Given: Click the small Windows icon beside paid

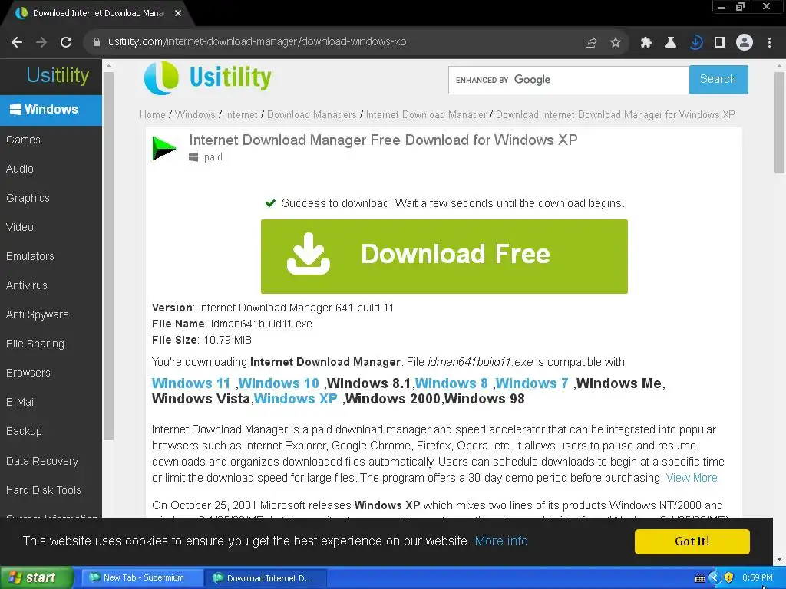Looking at the screenshot, I should point(193,157).
